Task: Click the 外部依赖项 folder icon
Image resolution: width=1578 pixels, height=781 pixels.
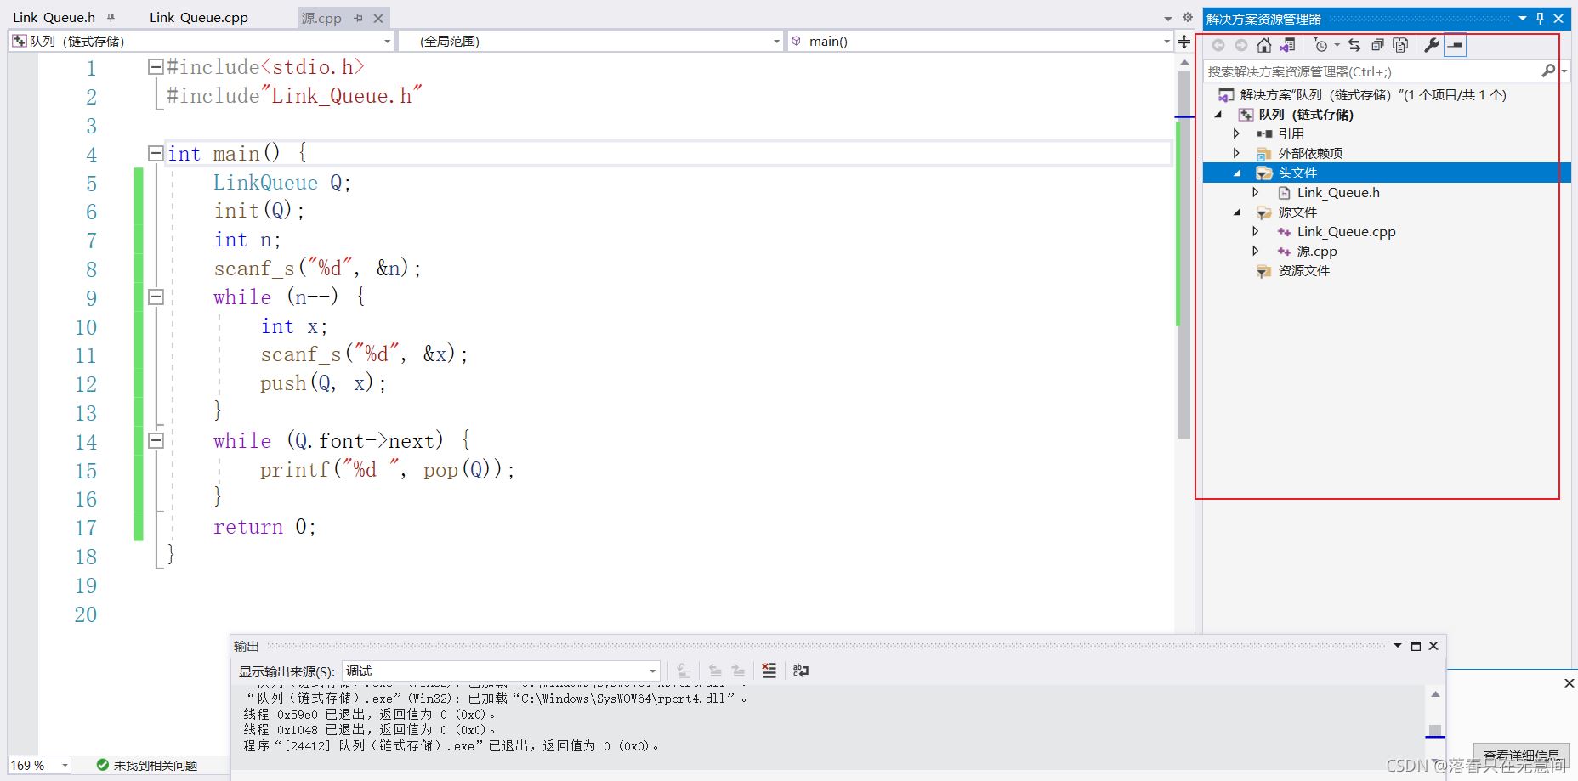Action: click(1264, 153)
